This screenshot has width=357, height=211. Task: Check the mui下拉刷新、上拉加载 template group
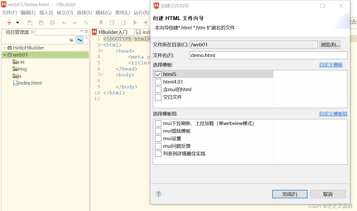tap(158, 123)
